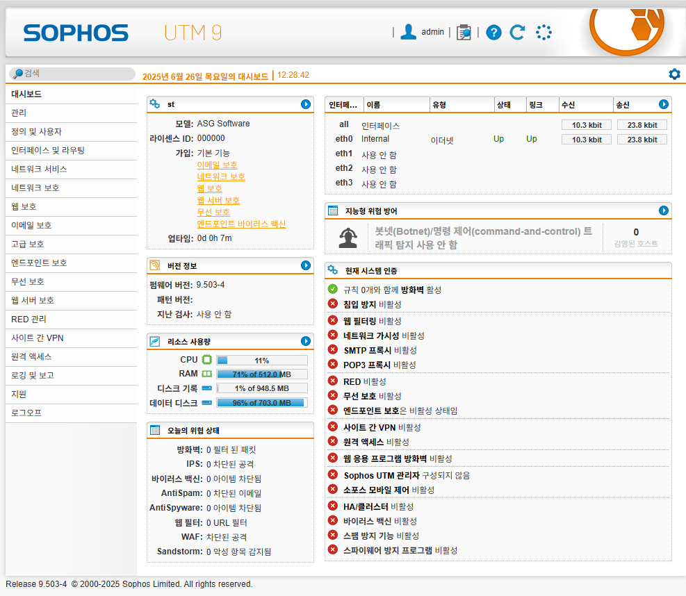This screenshot has width=686, height=596.
Task: Open the 원격 액세스 menu
Action: (72, 357)
